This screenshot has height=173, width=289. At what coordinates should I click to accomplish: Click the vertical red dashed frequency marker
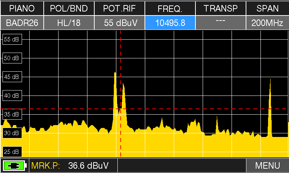pyautogui.click(x=121, y=94)
